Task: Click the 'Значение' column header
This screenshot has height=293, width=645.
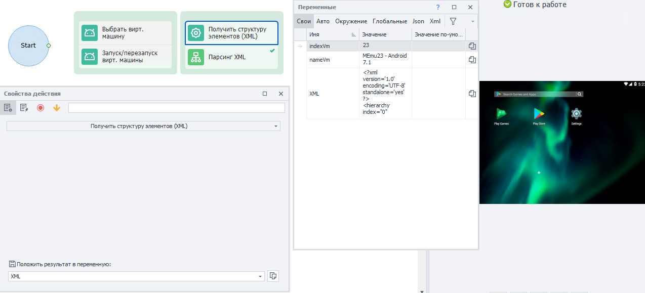Action: [385, 34]
